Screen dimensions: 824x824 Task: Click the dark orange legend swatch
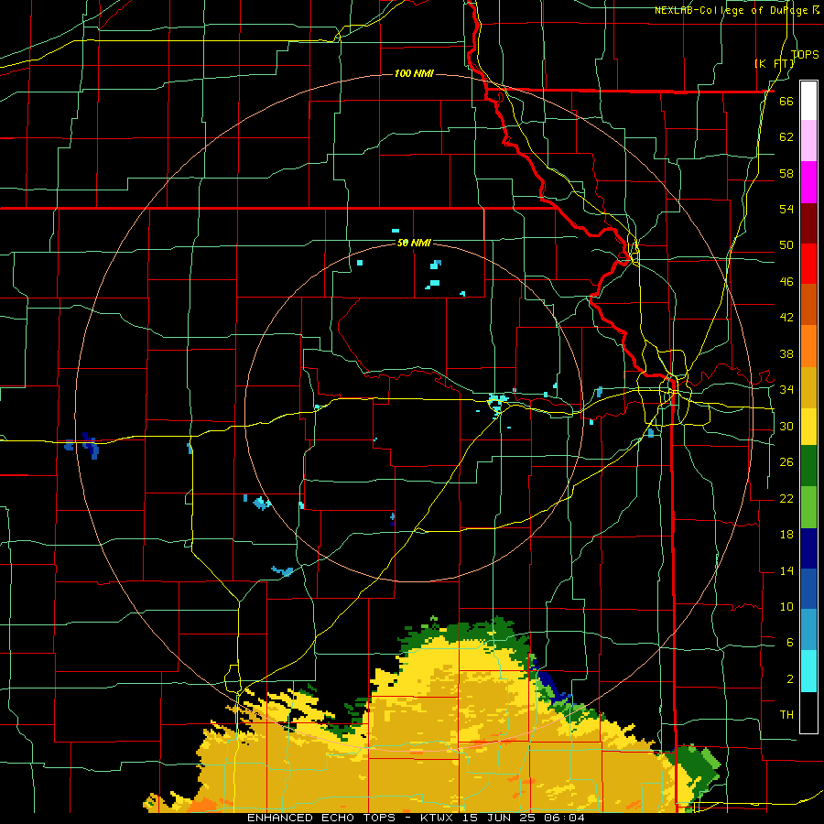(808, 304)
